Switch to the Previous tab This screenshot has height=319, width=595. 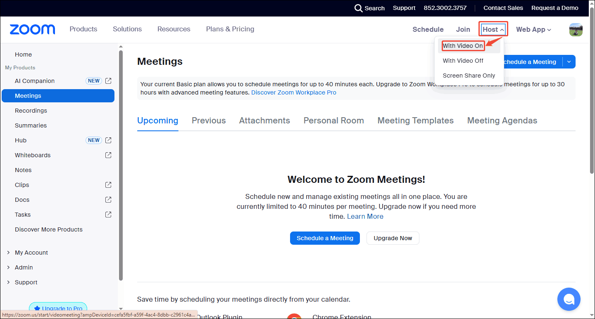pyautogui.click(x=209, y=120)
